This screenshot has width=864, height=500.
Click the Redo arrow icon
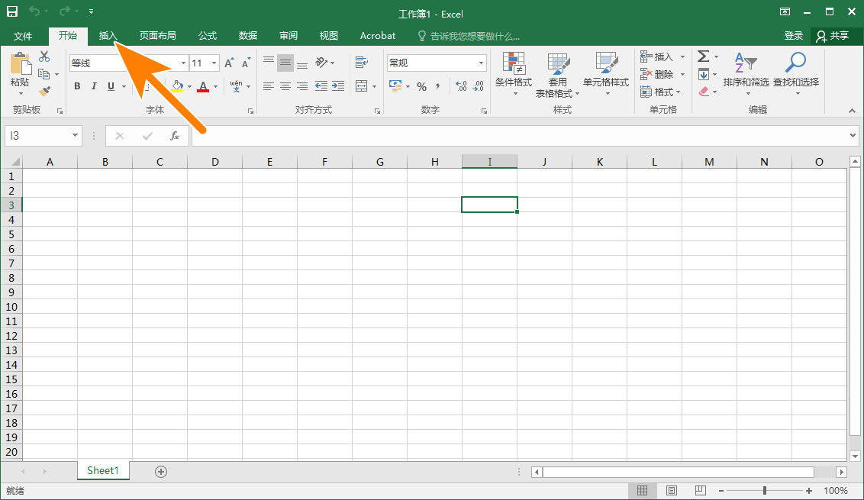65,11
